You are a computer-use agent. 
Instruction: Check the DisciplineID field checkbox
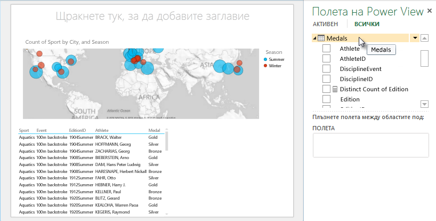click(326, 79)
